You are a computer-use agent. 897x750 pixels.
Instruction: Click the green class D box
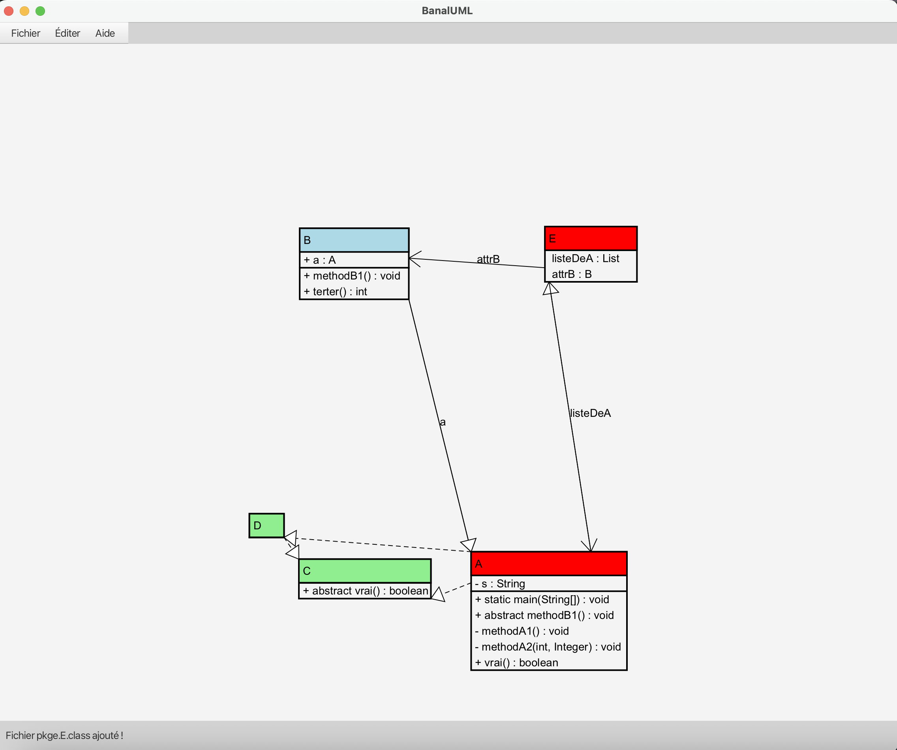click(x=266, y=525)
